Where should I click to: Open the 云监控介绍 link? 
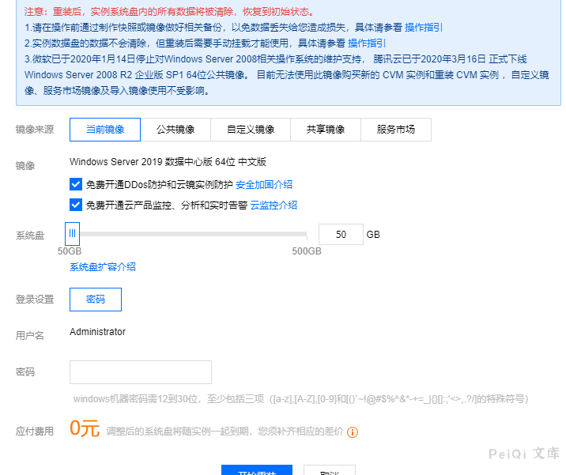coord(274,205)
